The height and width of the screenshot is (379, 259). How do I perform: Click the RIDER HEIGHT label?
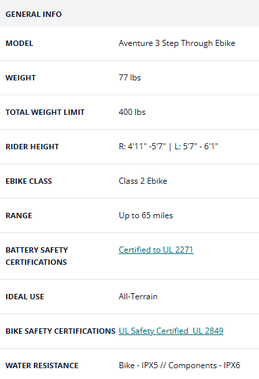pos(32,147)
